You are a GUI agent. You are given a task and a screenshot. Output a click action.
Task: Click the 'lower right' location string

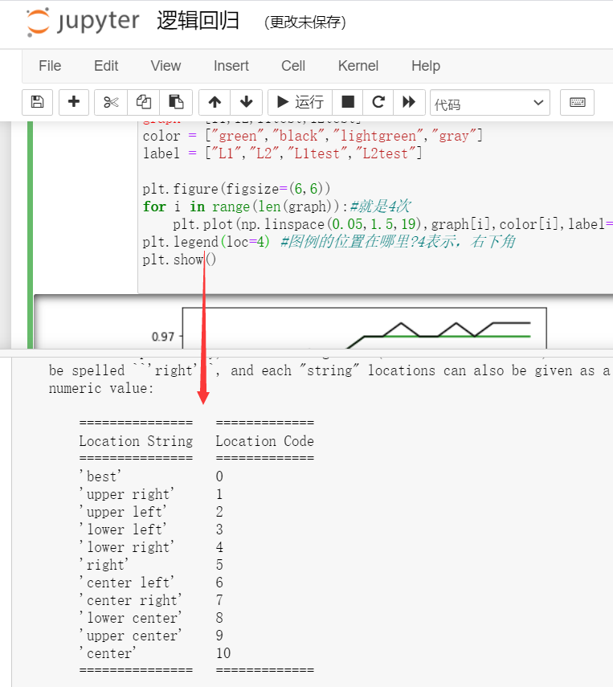pyautogui.click(x=127, y=547)
